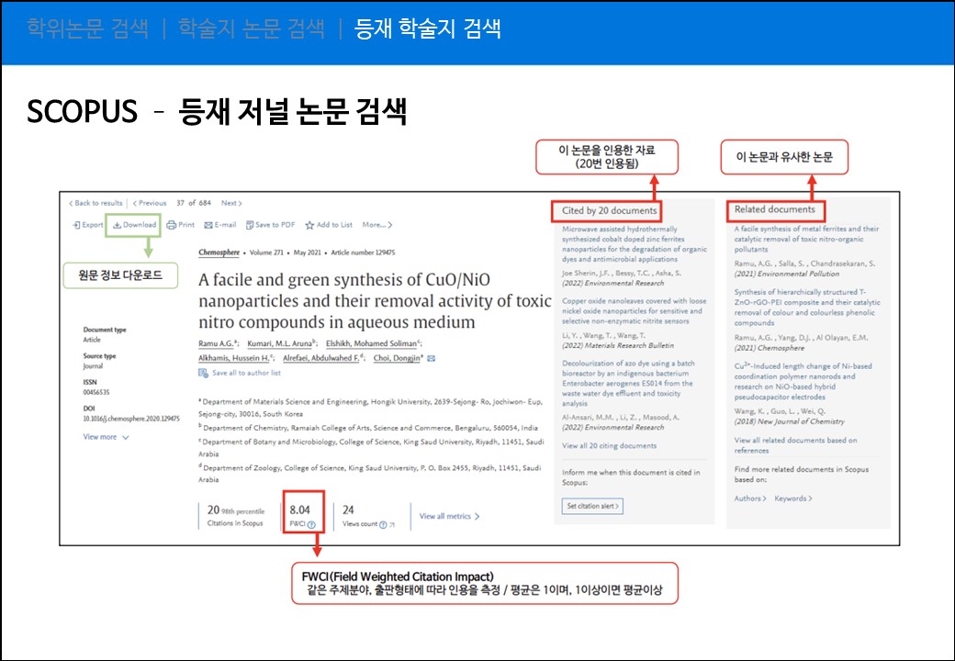Go to Previous document
The width and height of the screenshot is (955, 661).
[x=150, y=203]
